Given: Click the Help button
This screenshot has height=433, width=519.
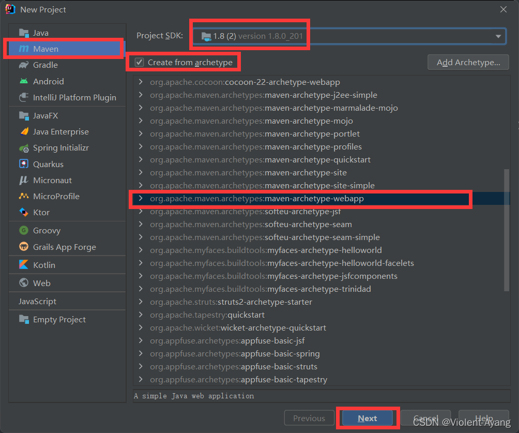Looking at the screenshot, I should point(483,418).
